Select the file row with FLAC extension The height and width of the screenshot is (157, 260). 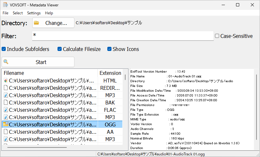click(62, 110)
